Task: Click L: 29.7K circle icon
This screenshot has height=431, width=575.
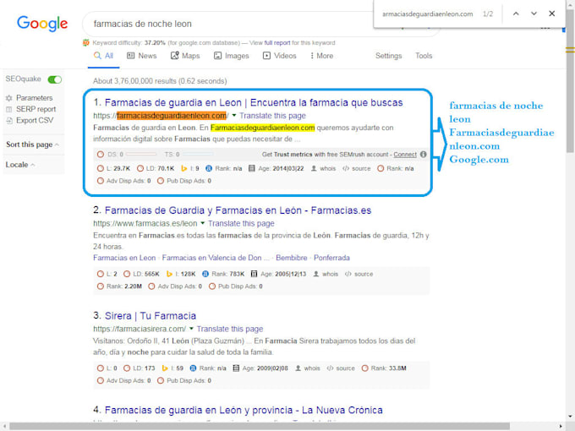Action: [100, 168]
